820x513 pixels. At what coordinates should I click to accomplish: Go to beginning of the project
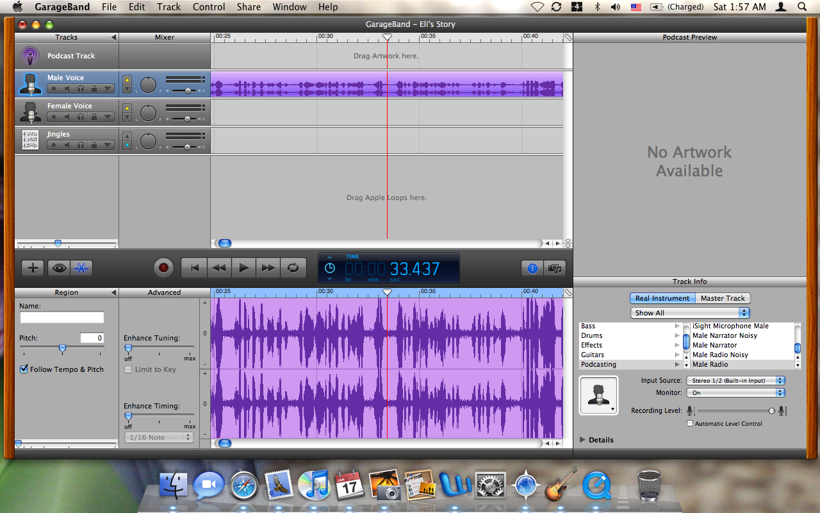194,268
